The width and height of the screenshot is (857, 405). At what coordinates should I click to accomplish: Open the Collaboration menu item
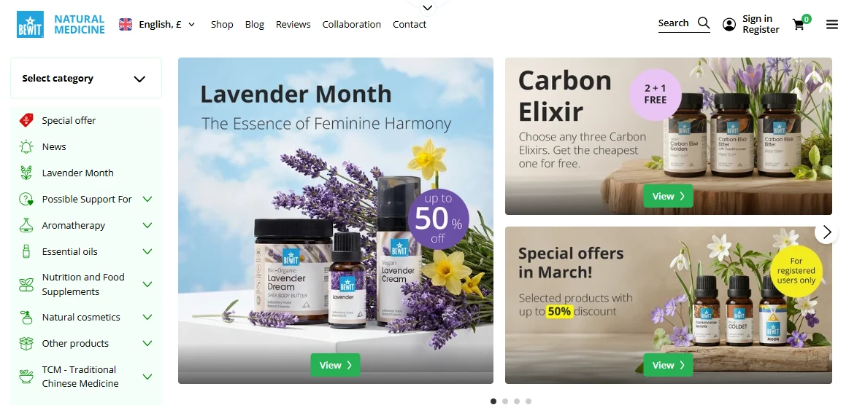tap(351, 24)
